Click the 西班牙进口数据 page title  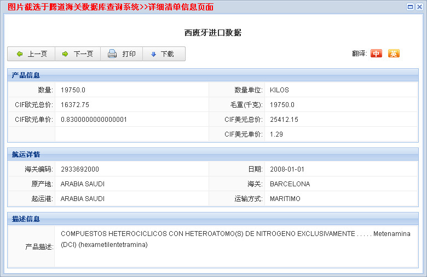click(213, 33)
